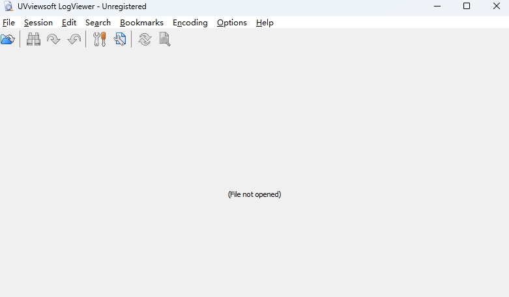Open the Bookmarks menu
This screenshot has height=297, width=509.
click(x=141, y=23)
